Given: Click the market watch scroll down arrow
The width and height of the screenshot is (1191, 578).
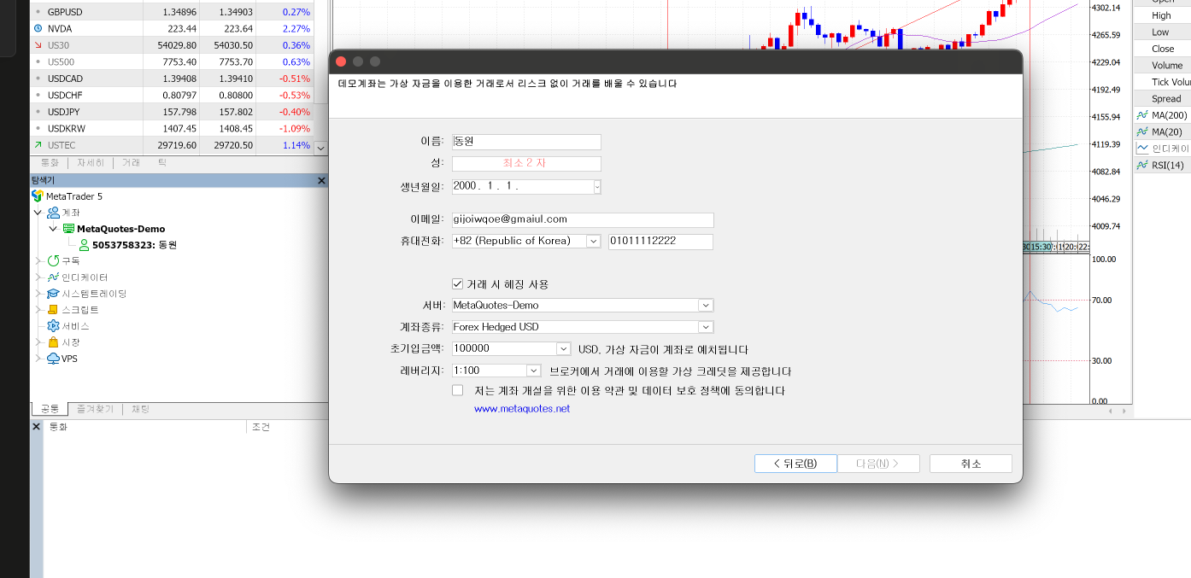Looking at the screenshot, I should [321, 148].
